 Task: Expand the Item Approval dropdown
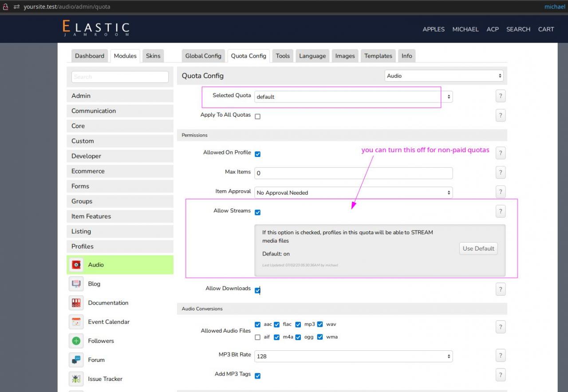[353, 193]
